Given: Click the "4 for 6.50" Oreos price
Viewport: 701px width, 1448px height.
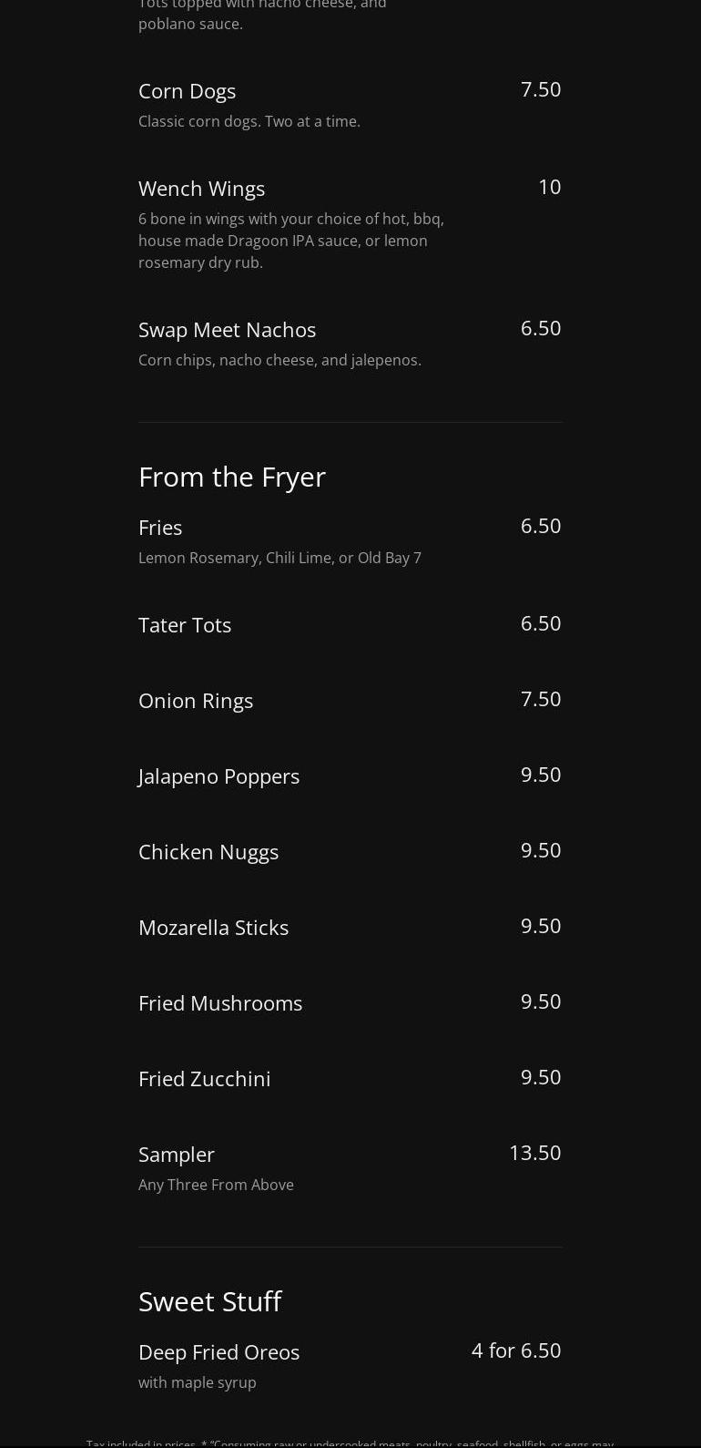Looking at the screenshot, I should coord(515,1350).
